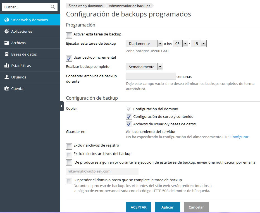Click the bar chart icon for Estadísticas
This screenshot has width=260, height=213.
pyautogui.click(x=7, y=66)
